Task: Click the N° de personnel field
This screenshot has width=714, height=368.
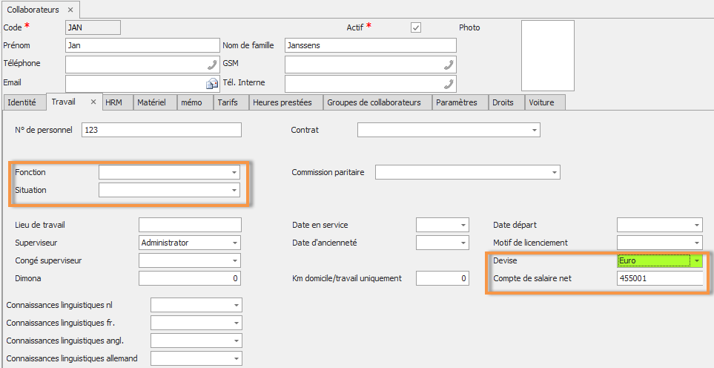Action: click(x=162, y=131)
